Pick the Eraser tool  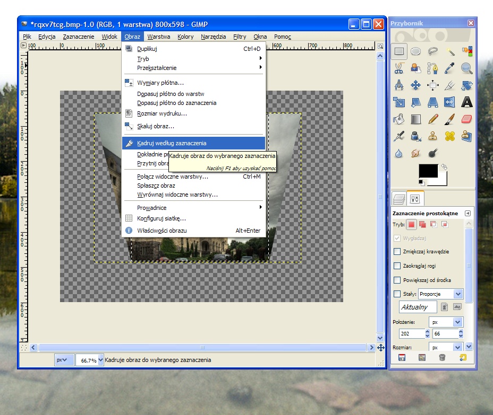coord(467,119)
